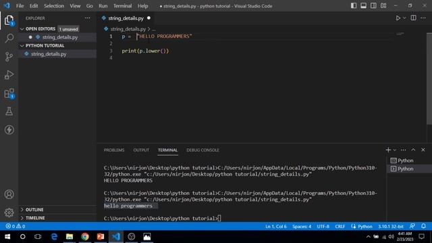Click the feedback icon in status bar
432x243 pixels.
412,226
